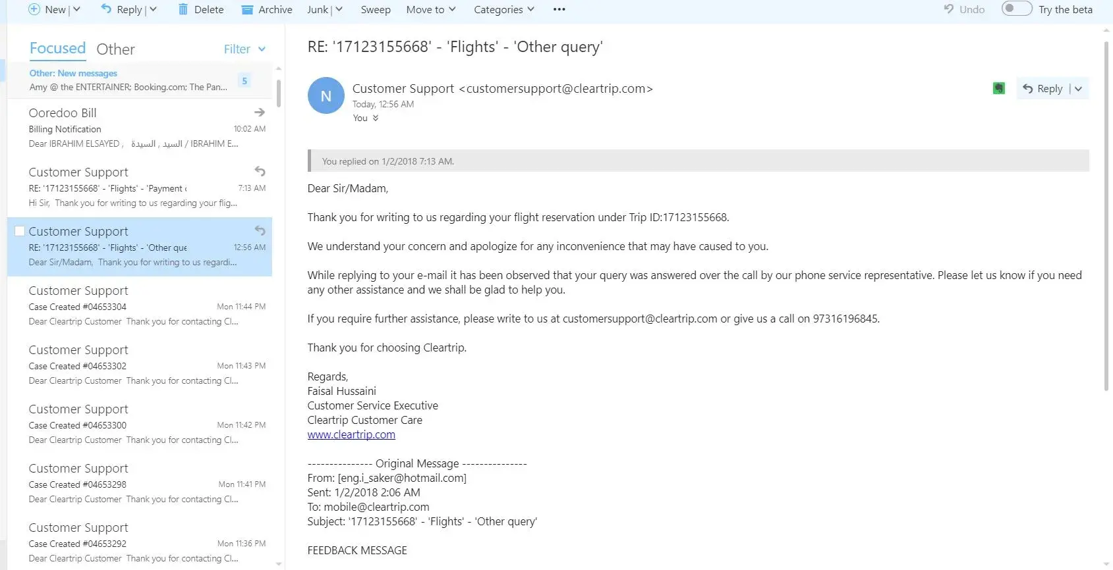1113x570 pixels.
Task: Tick checkbox on selected Customer Support email
Action: (20, 231)
